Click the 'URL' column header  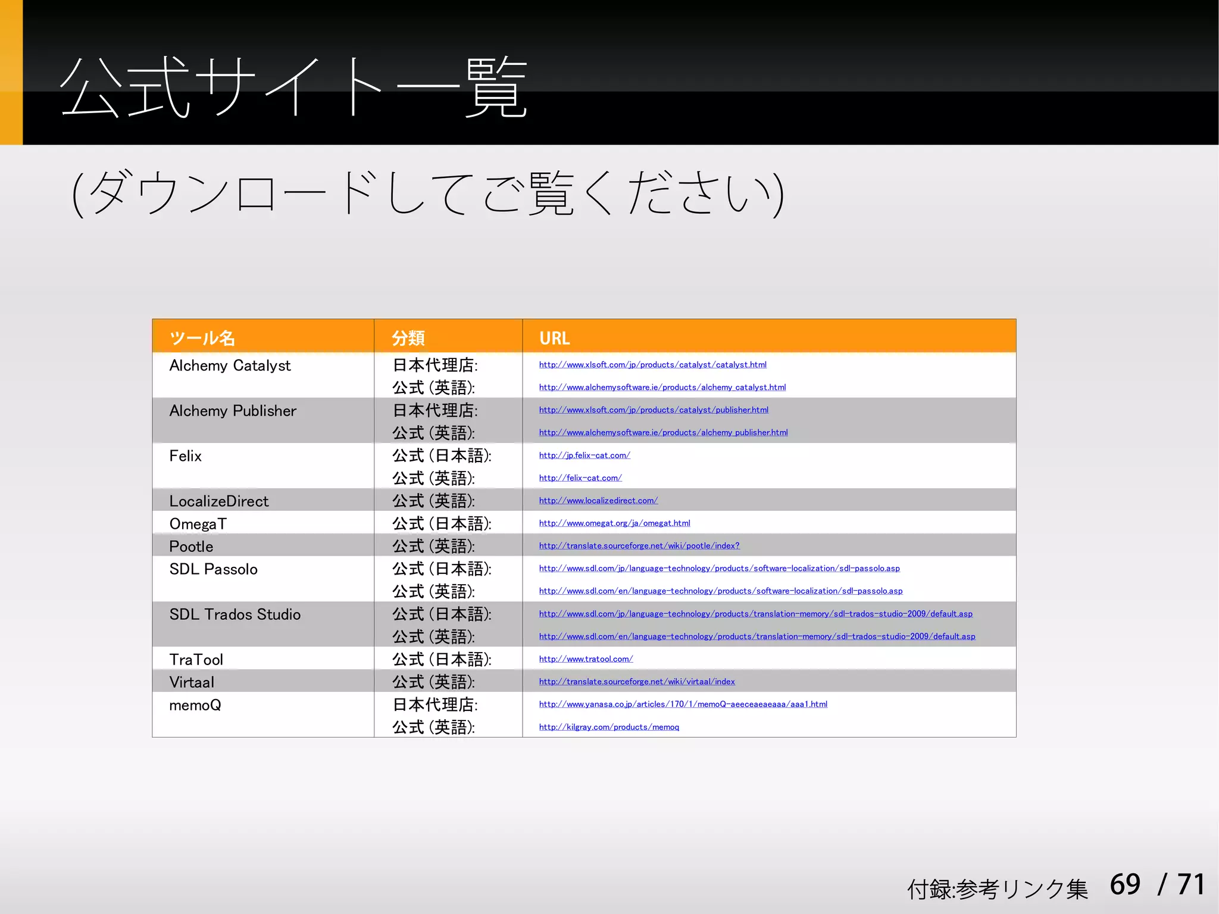click(x=769, y=336)
